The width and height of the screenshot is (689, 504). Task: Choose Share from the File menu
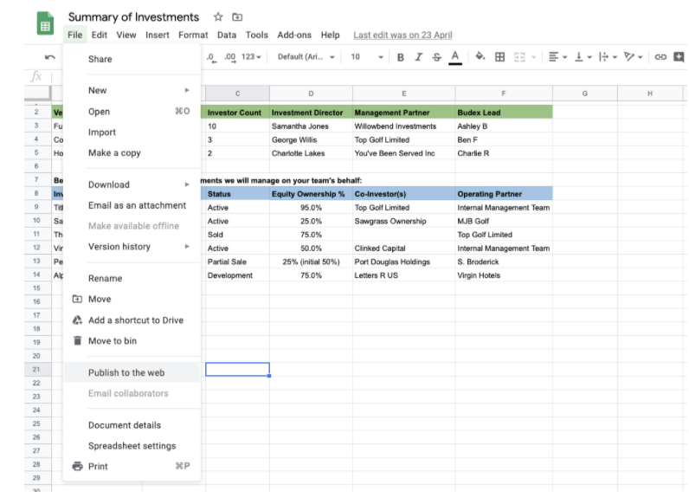132,59
